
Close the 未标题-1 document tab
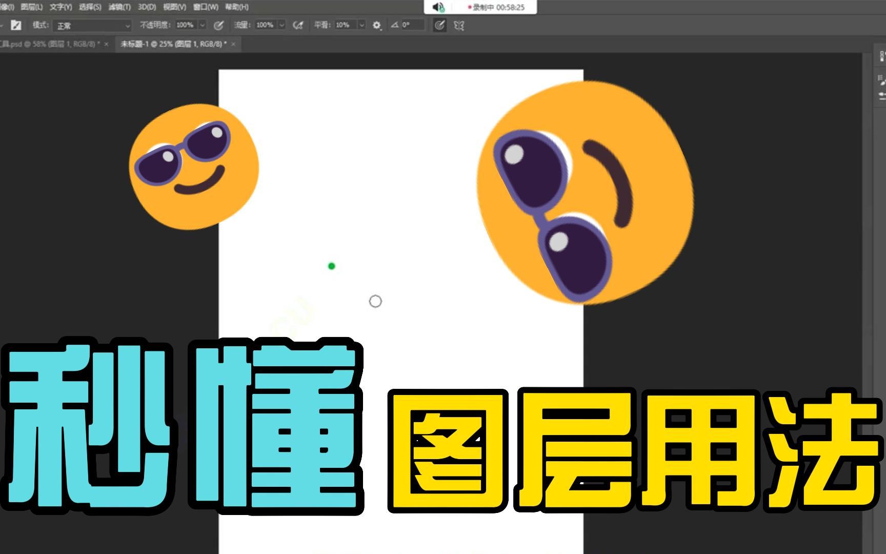point(233,45)
